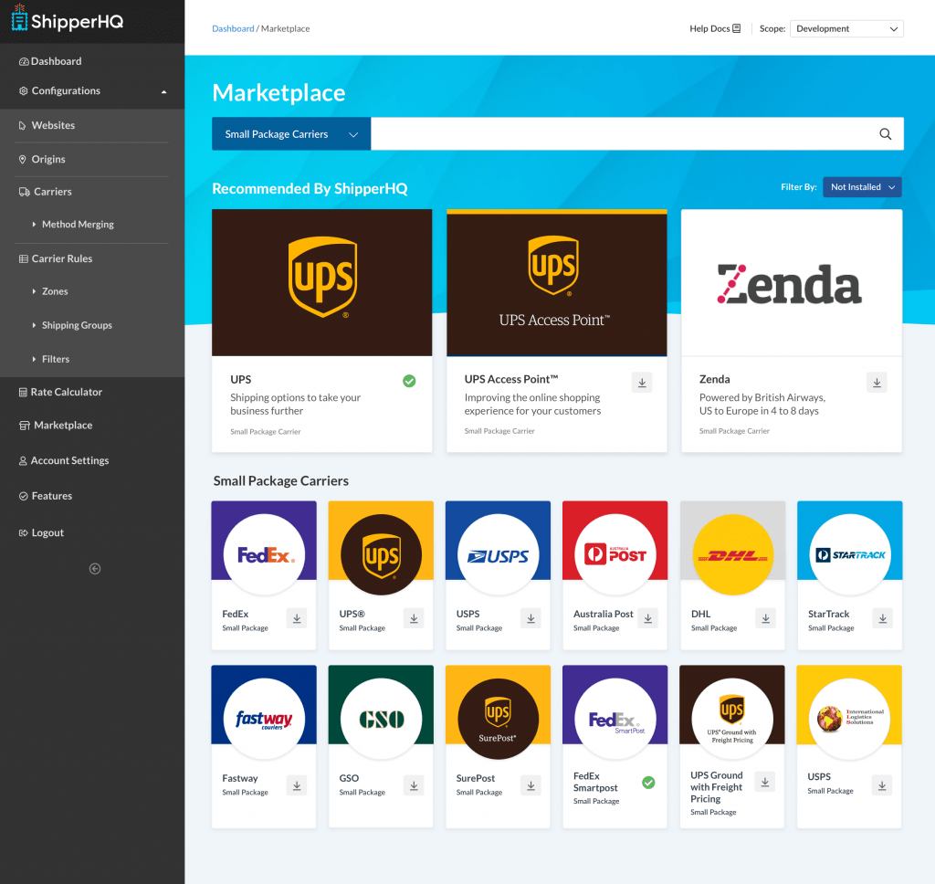Collapse the sidebar with the arrow icon

click(x=95, y=568)
